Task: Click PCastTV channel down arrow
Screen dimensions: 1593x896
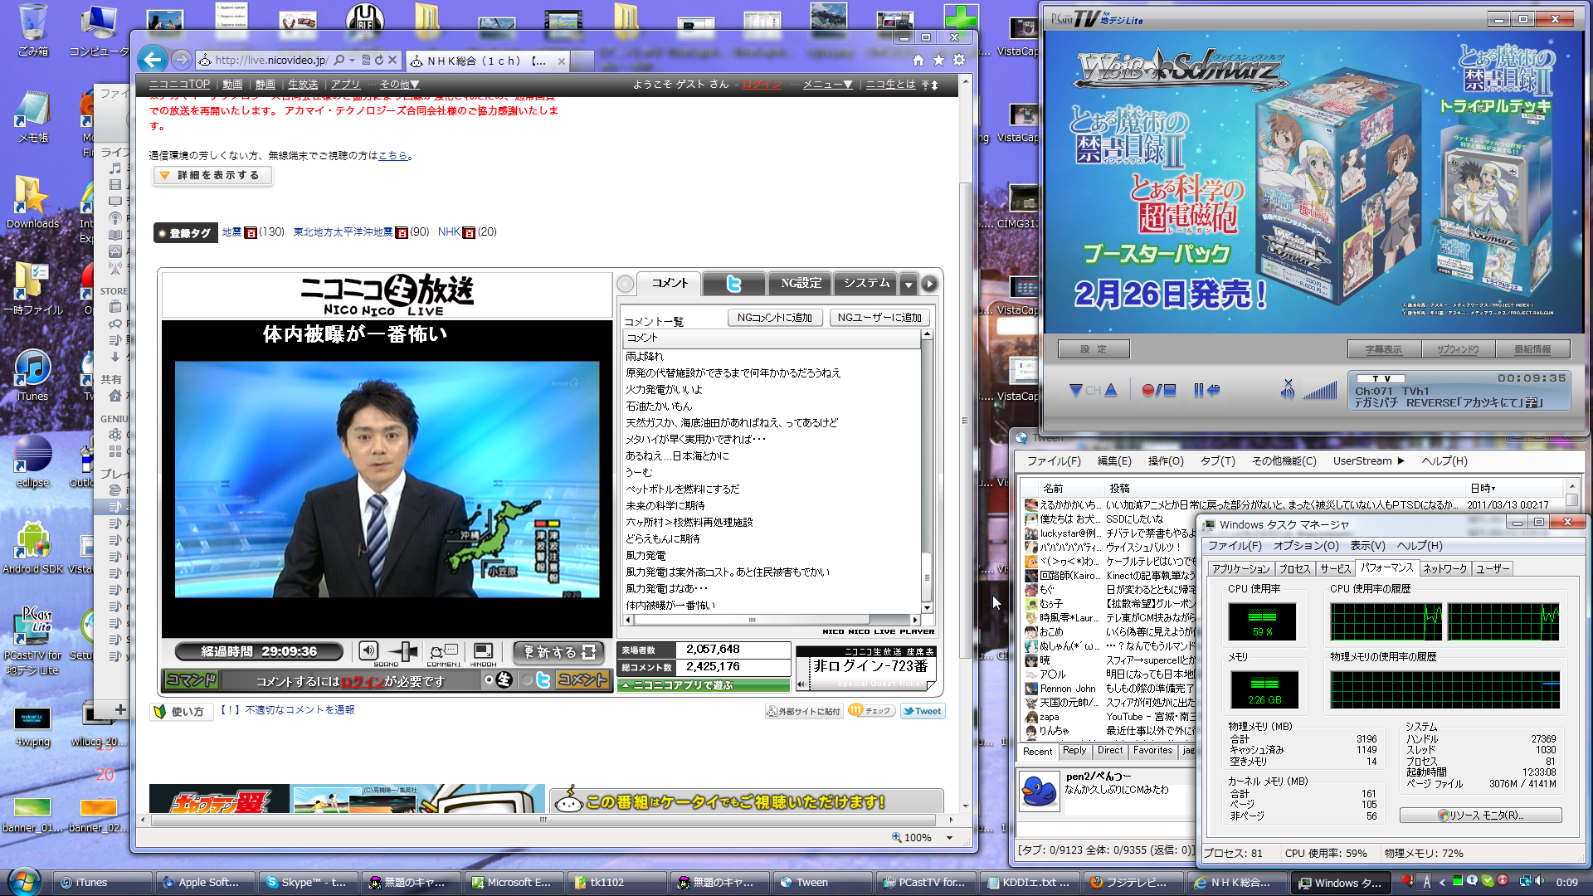Action: pos(1076,390)
